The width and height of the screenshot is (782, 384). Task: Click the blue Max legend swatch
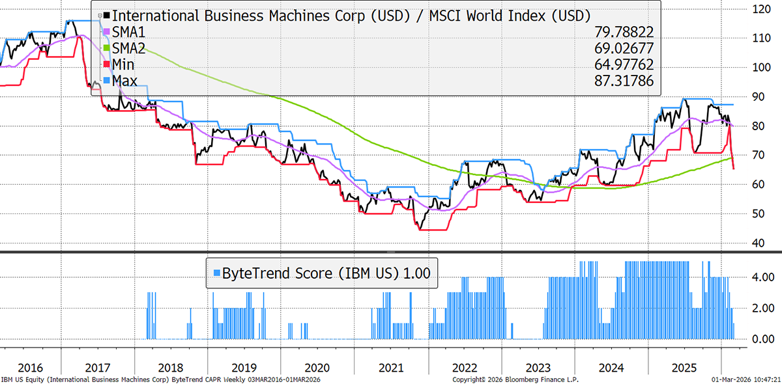pos(108,80)
